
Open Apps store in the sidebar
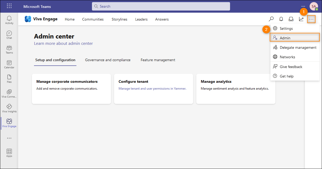(9, 153)
